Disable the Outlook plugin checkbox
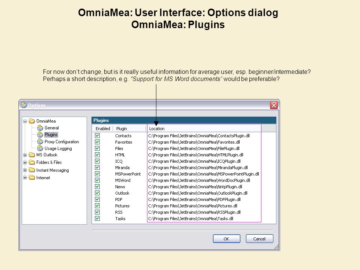Screen dimensions: 360x270 (97, 193)
